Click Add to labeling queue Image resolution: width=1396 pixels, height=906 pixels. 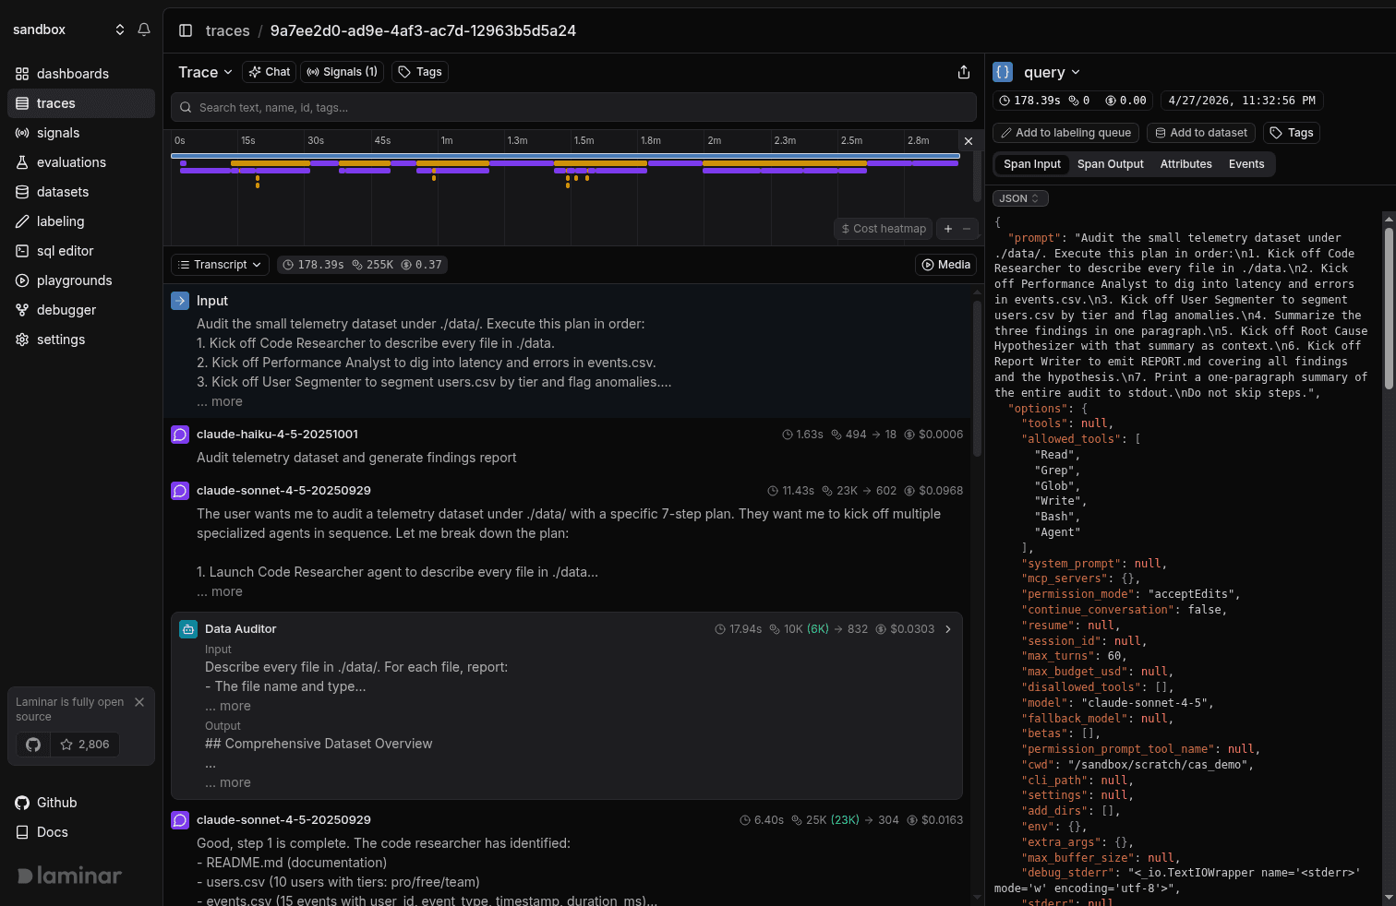[x=1065, y=133]
